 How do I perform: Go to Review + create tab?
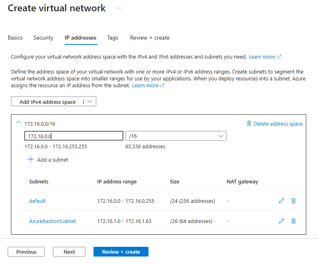(x=150, y=38)
